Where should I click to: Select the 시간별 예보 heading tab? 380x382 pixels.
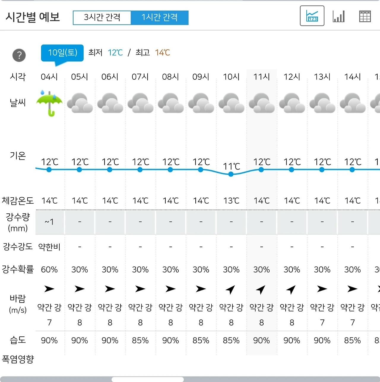[x=33, y=17]
